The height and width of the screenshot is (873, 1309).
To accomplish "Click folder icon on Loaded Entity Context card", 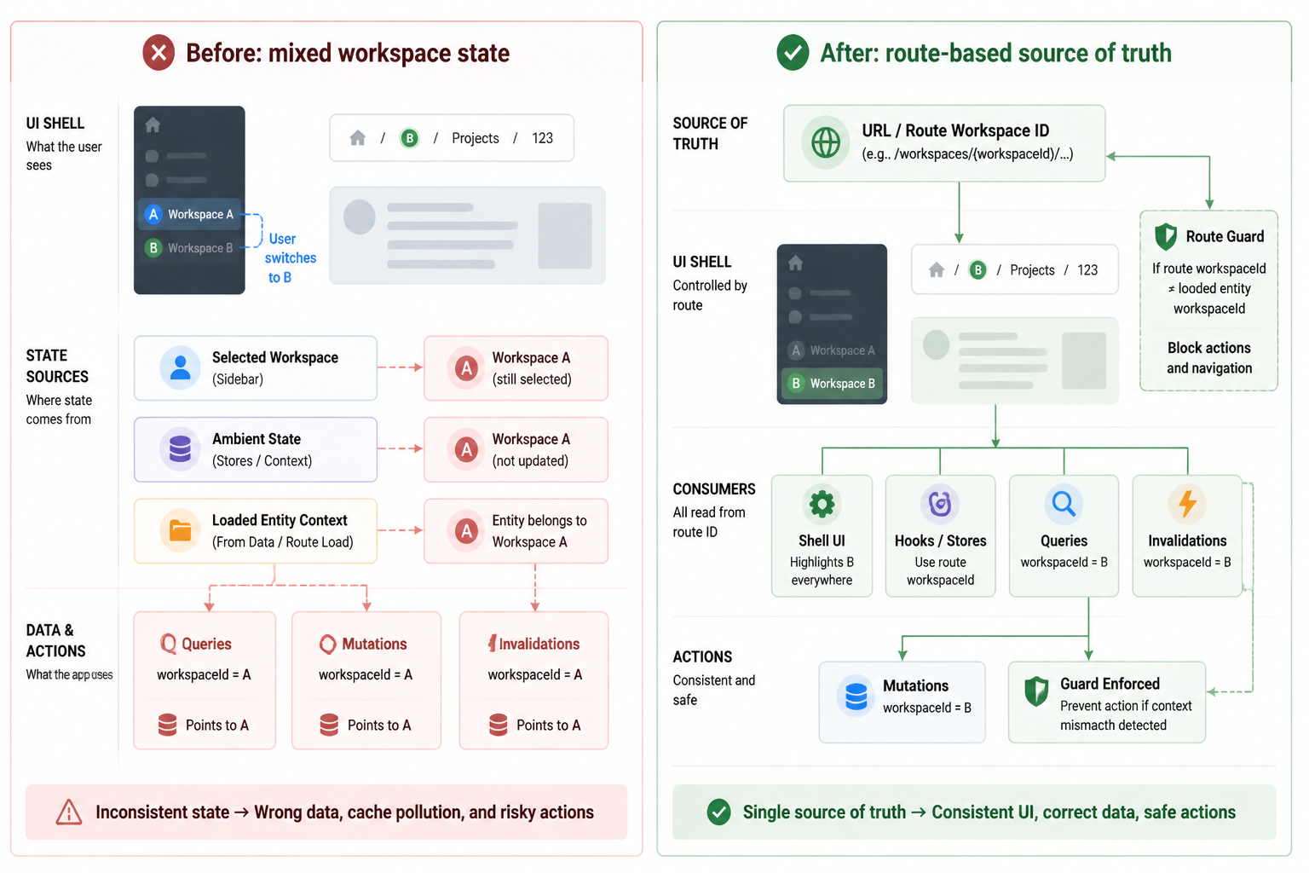I will coord(180,530).
